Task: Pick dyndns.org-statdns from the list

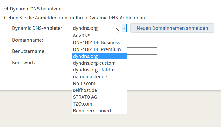Action: click(x=99, y=70)
